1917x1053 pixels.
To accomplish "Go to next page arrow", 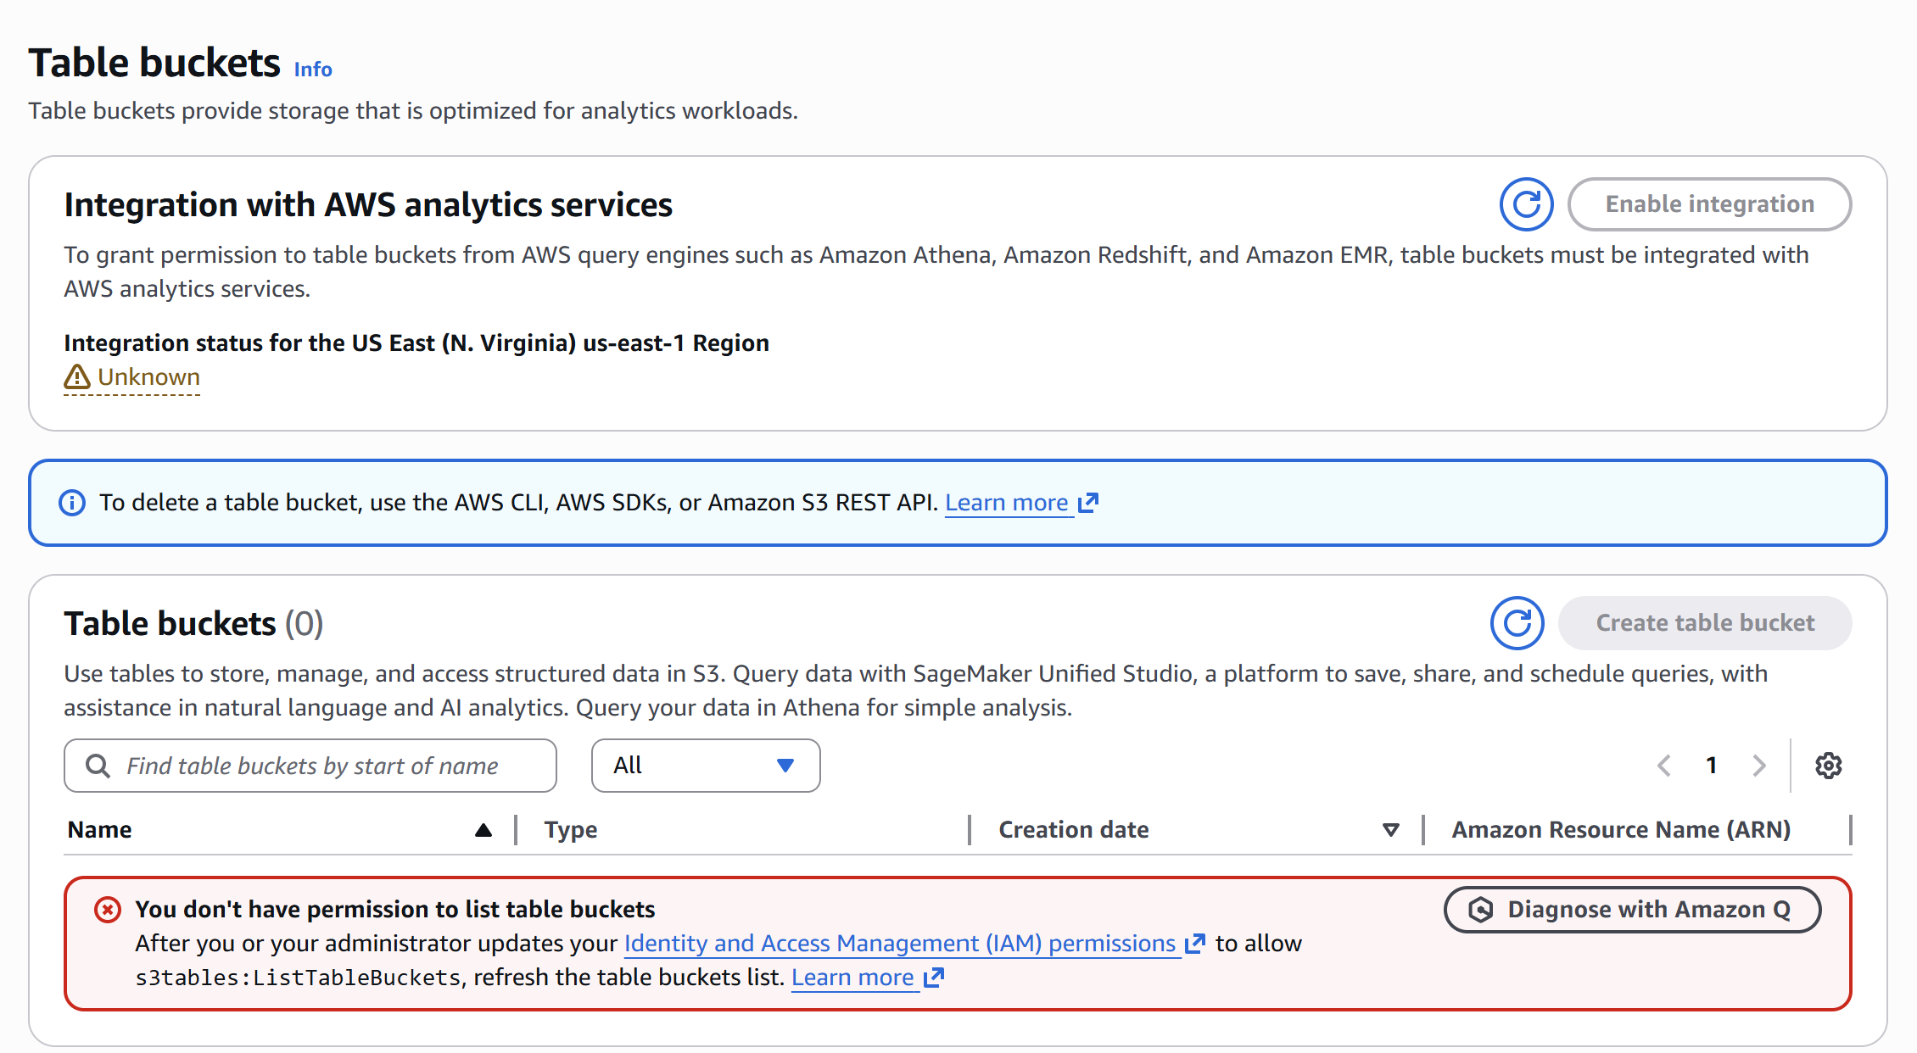I will (x=1759, y=766).
